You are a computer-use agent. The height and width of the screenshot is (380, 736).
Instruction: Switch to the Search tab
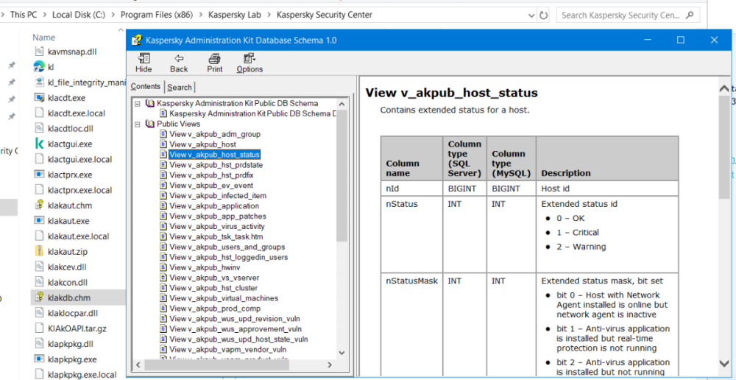click(180, 87)
